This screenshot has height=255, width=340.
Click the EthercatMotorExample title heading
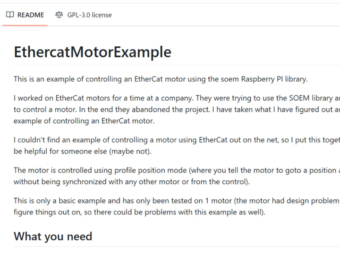coord(93,52)
